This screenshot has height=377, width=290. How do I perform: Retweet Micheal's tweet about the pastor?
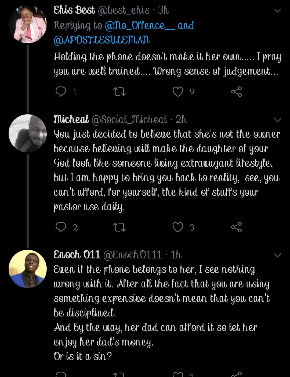pos(119,227)
